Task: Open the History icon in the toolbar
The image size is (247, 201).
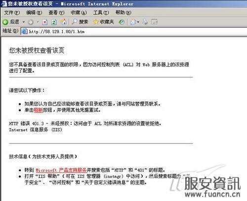Action: (122, 22)
